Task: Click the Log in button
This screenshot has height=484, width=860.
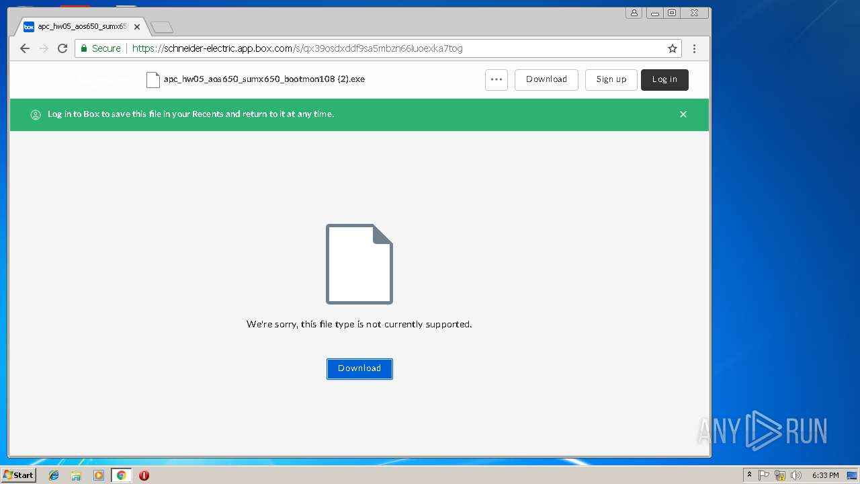Action: 664,79
